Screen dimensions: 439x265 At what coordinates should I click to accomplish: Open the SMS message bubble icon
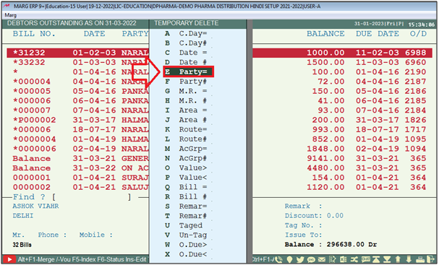(311, 260)
